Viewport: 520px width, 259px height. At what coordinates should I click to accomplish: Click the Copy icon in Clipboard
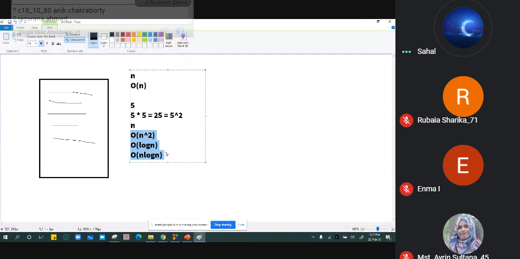(x=15, y=40)
